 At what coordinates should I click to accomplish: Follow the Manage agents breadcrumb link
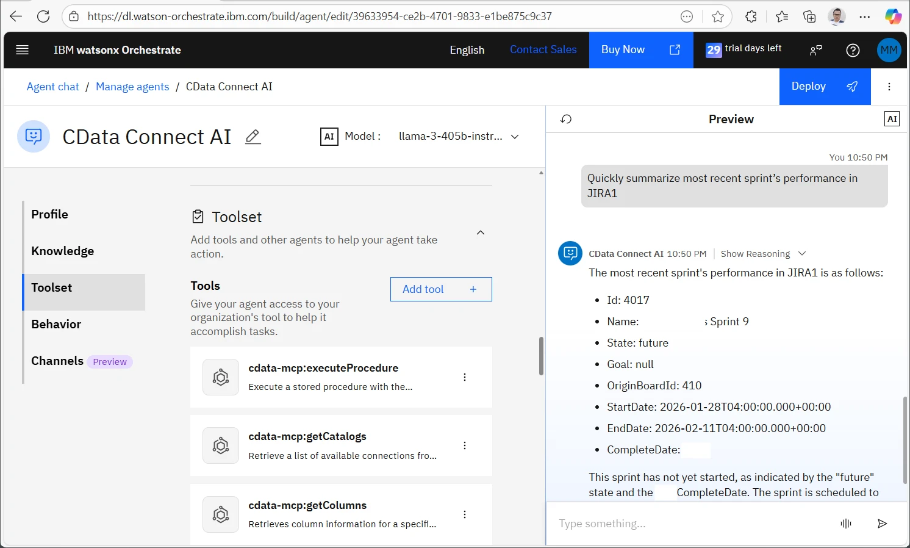coord(132,87)
